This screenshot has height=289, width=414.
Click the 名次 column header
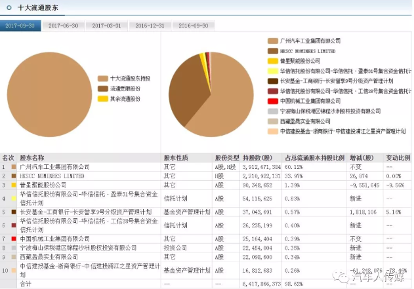tap(8, 158)
